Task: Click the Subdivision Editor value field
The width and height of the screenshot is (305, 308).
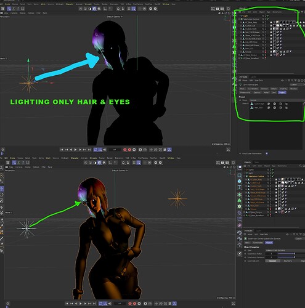Action: (x=271, y=254)
